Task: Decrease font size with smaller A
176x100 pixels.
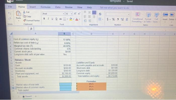Action: point(79,13)
